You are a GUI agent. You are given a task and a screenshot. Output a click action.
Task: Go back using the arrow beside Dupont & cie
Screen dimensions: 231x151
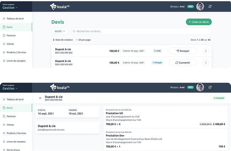pyautogui.click(x=40, y=98)
